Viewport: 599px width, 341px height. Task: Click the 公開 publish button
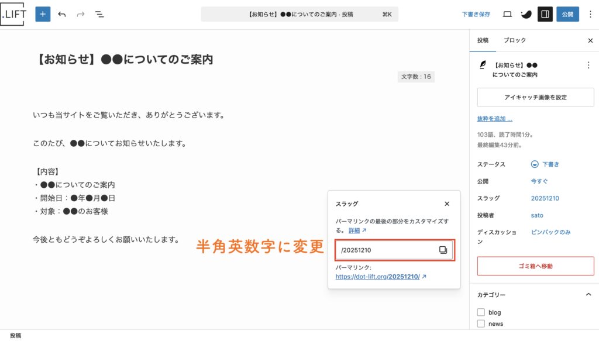click(x=567, y=14)
